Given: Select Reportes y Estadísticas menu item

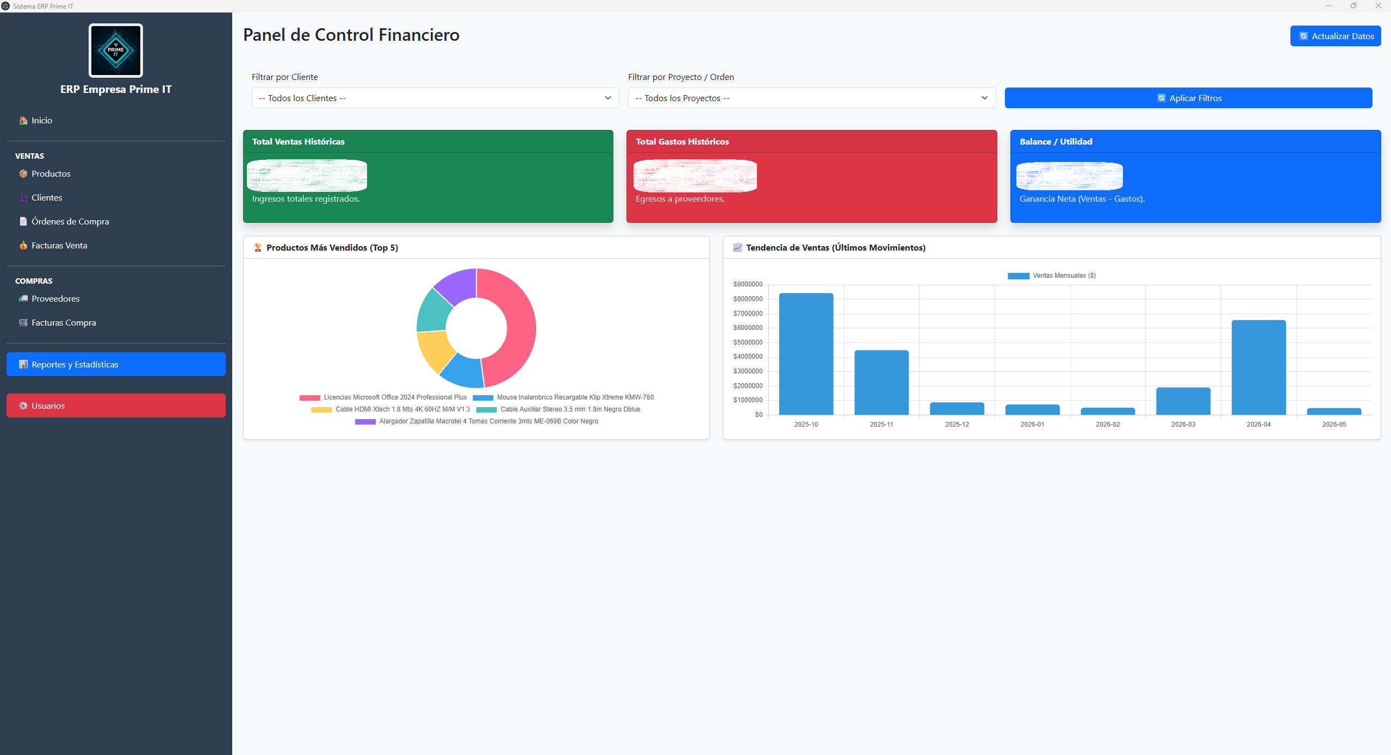Looking at the screenshot, I should 116,364.
